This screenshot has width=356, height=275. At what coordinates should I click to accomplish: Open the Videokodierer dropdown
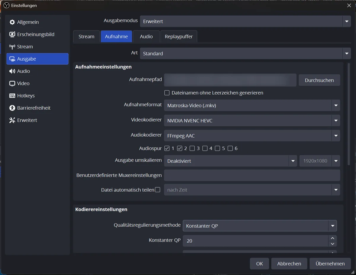(x=252, y=121)
